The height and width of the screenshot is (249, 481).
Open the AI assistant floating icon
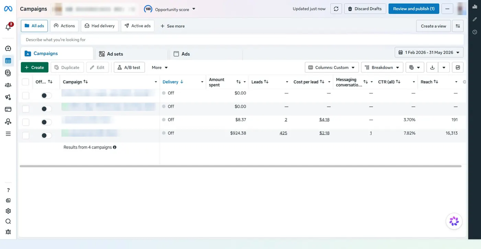[454, 221]
